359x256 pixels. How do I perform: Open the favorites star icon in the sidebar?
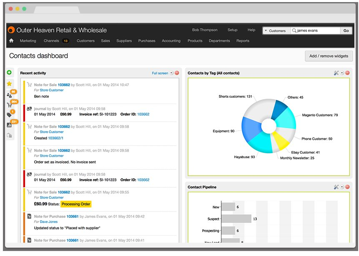point(9,84)
